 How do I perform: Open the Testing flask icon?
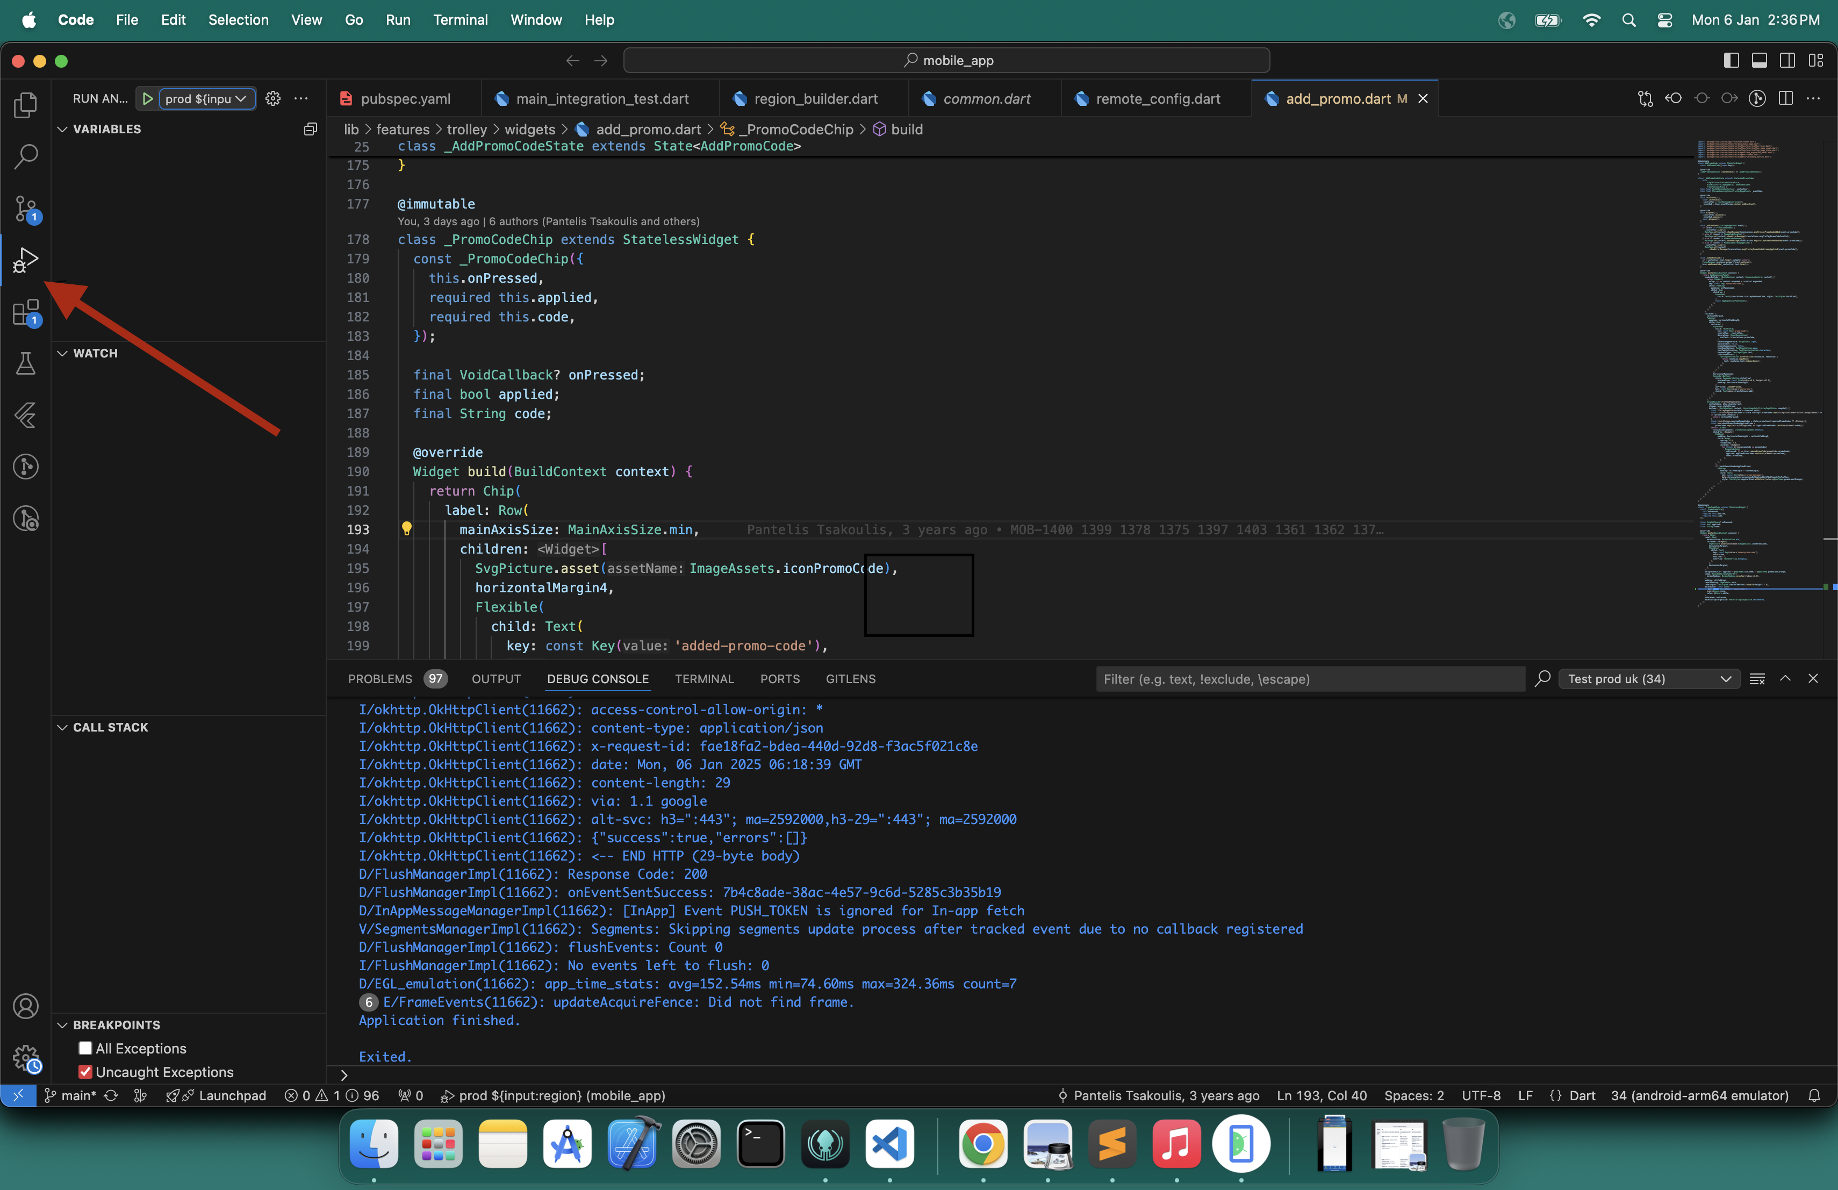point(25,363)
